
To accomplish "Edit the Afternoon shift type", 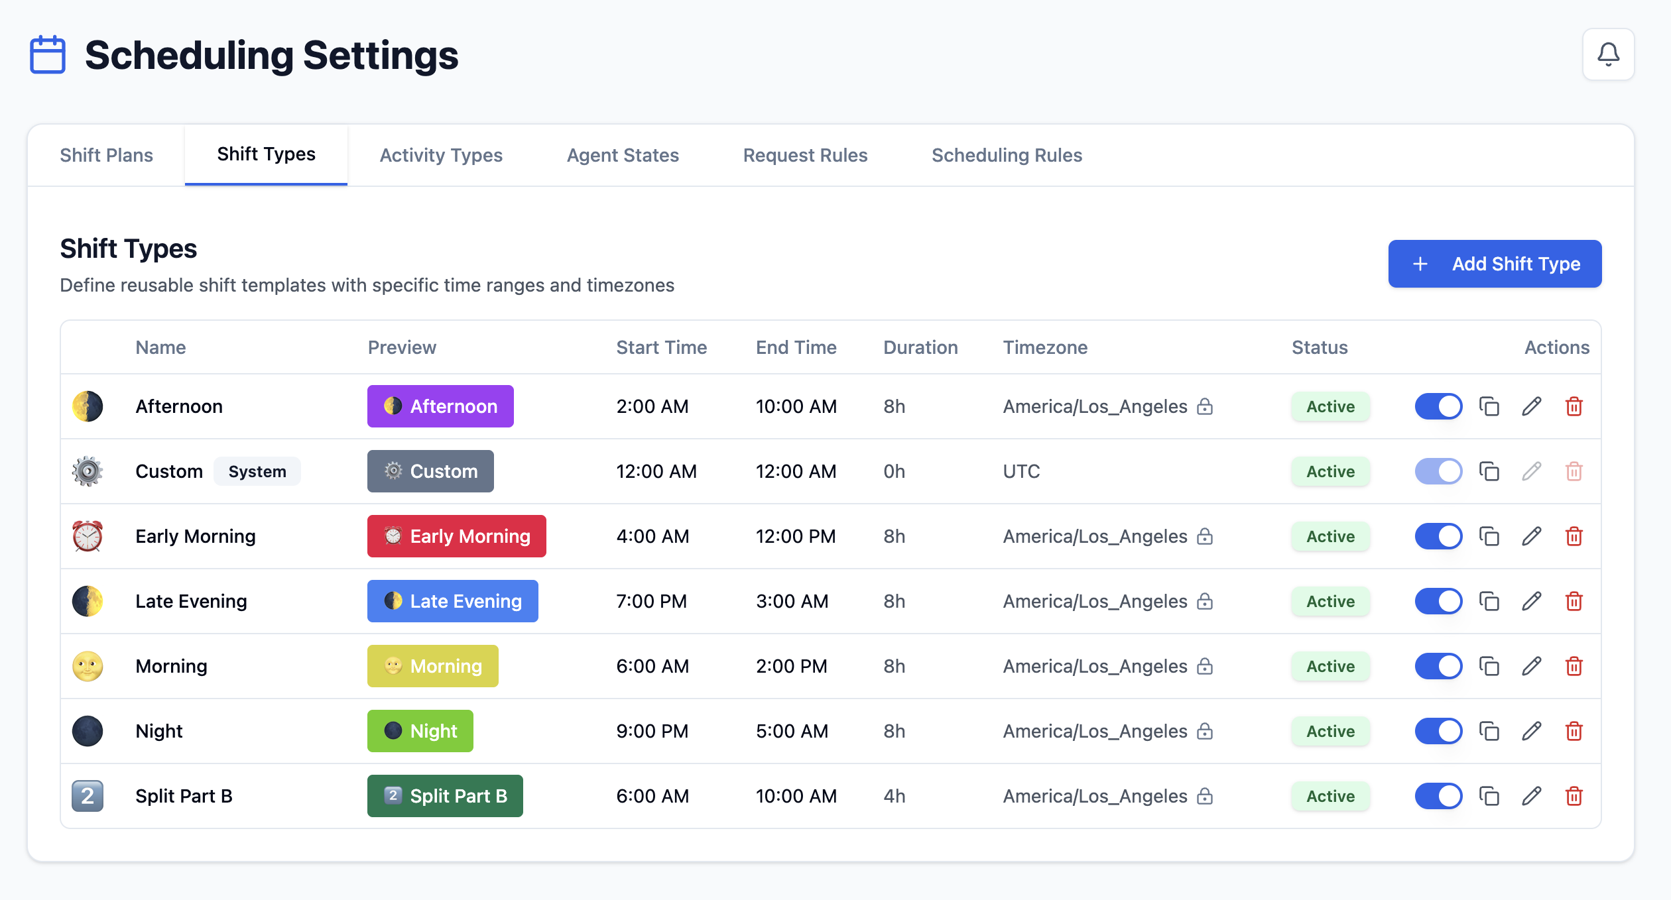I will tap(1532, 406).
